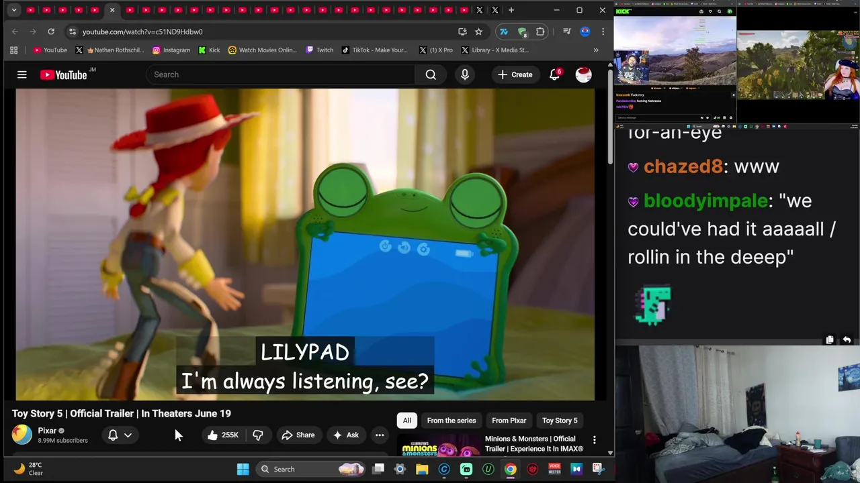Screen dimensions: 860x483
Task: Reload the YouTube page
Action: coord(51,32)
